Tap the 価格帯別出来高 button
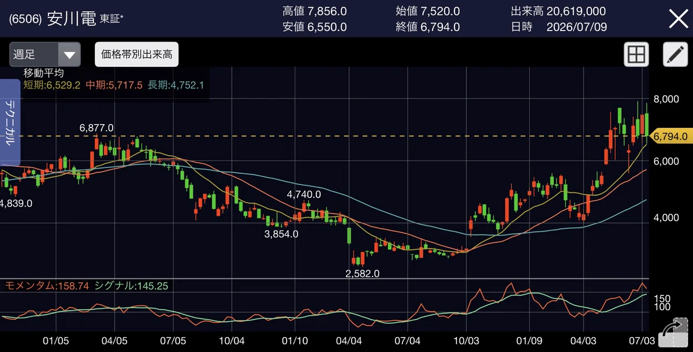 tap(136, 55)
